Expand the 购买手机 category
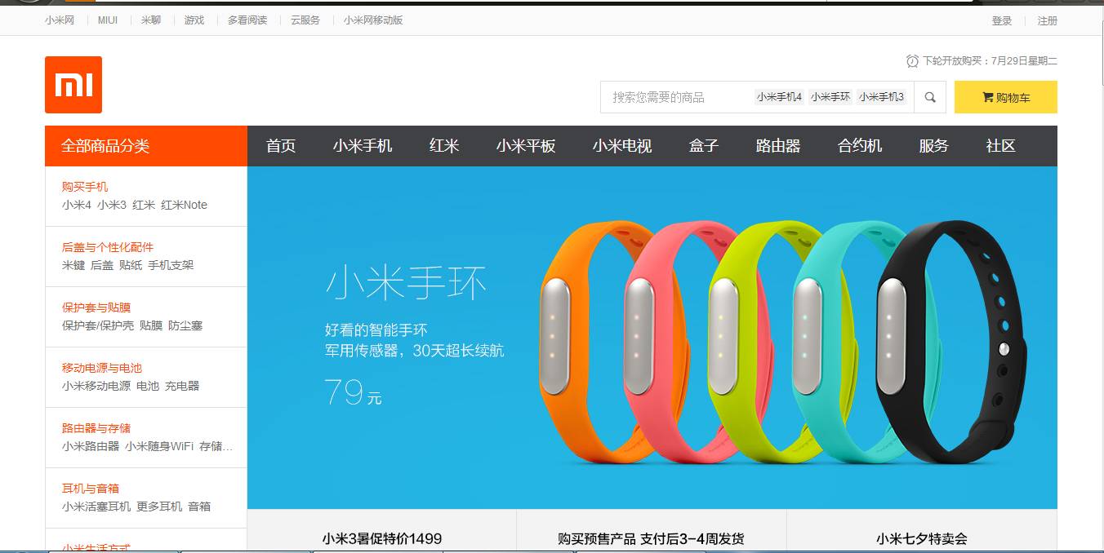This screenshot has height=553, width=1104. [x=85, y=187]
